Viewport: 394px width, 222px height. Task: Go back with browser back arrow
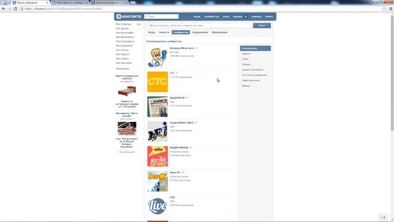tap(4, 9)
